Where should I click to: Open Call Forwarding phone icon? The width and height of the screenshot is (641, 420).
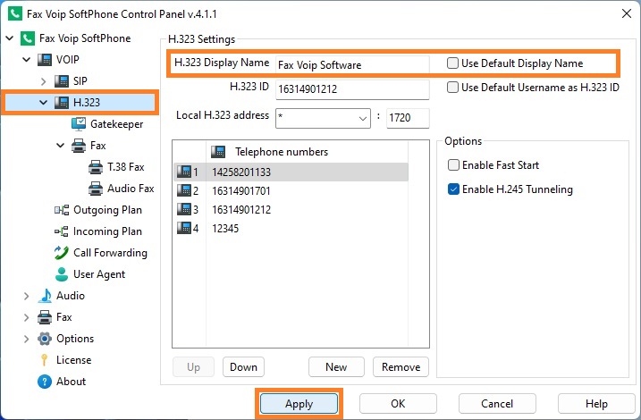[x=62, y=253]
